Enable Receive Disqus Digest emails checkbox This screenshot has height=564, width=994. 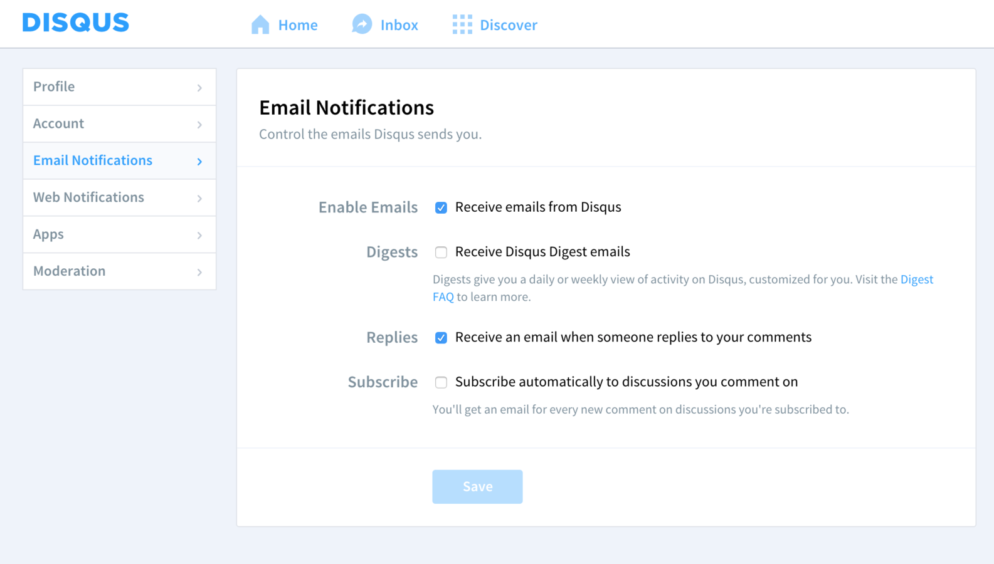(441, 252)
